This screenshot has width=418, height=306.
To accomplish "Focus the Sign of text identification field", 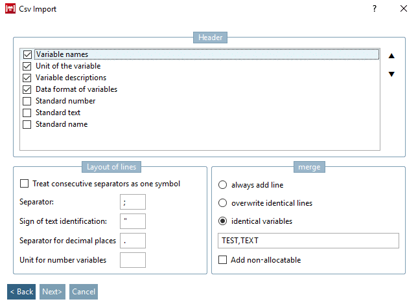I will [x=133, y=221].
